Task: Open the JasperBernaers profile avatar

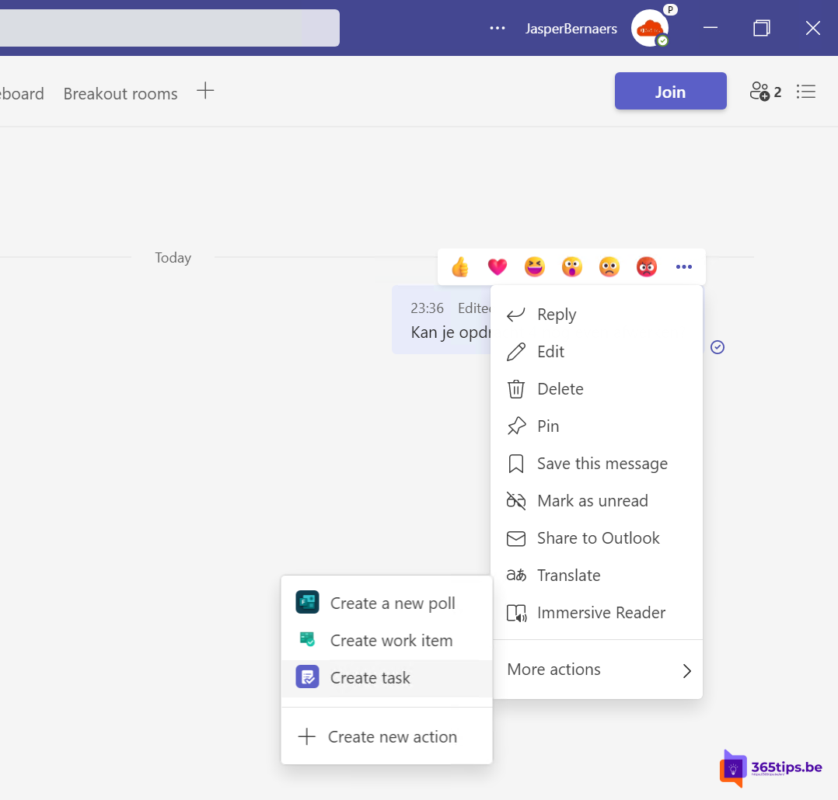Action: (650, 28)
